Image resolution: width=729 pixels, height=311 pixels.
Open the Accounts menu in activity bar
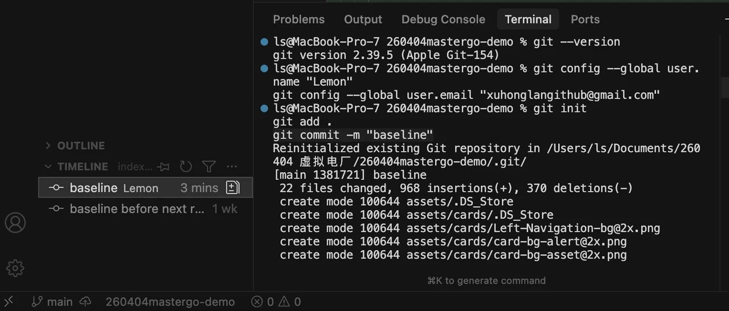click(x=15, y=223)
